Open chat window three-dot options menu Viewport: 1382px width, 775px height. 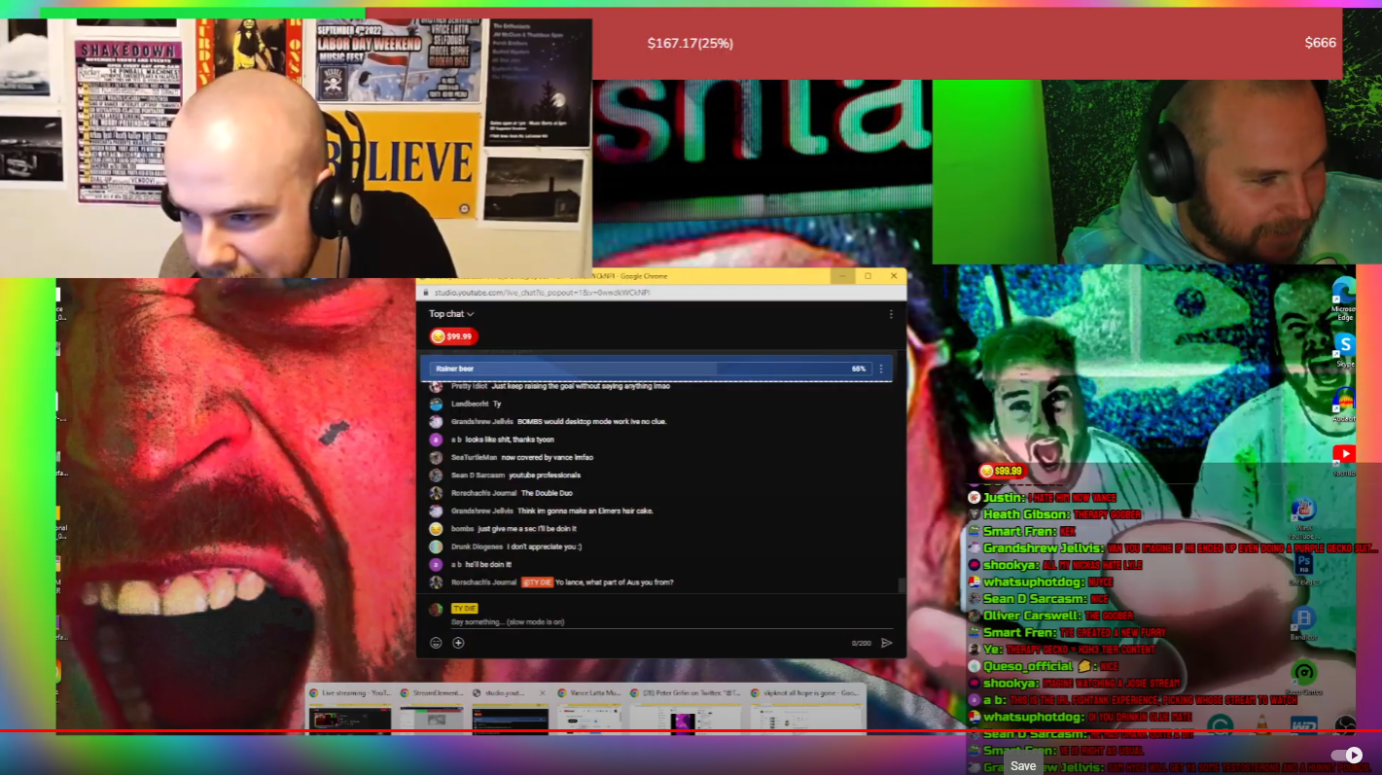pos(891,314)
